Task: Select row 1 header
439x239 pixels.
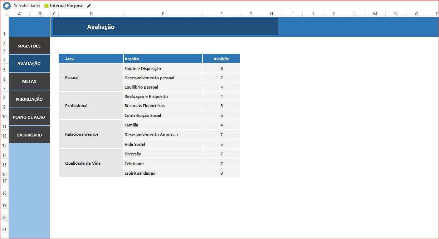Action: click(x=4, y=27)
